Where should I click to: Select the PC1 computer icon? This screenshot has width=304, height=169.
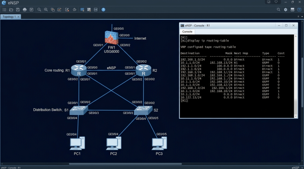coord(77,143)
